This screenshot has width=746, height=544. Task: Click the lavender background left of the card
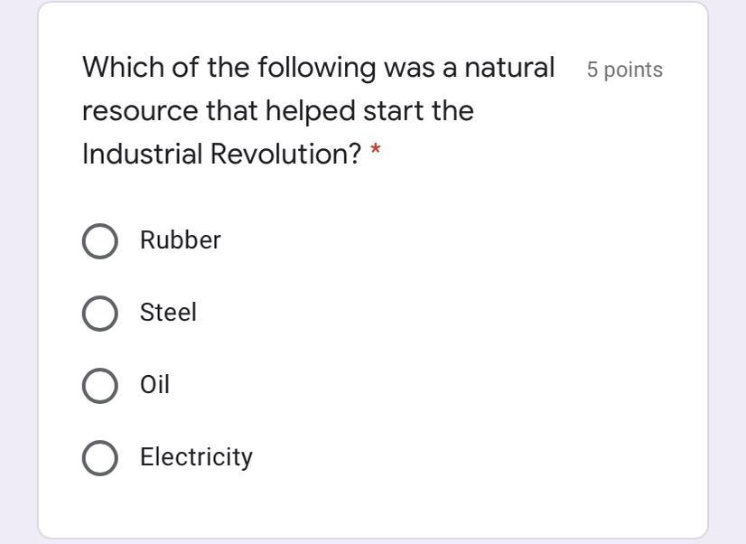[x=18, y=271]
